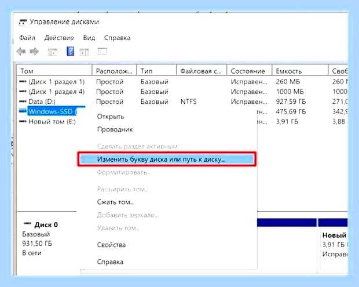Click drive icon next to Новый том (E:)
Viewport: 359px width, 287px height.
coord(23,121)
